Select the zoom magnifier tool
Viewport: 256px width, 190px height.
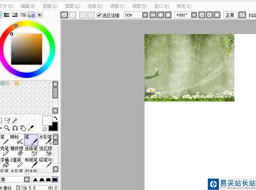click(7, 128)
